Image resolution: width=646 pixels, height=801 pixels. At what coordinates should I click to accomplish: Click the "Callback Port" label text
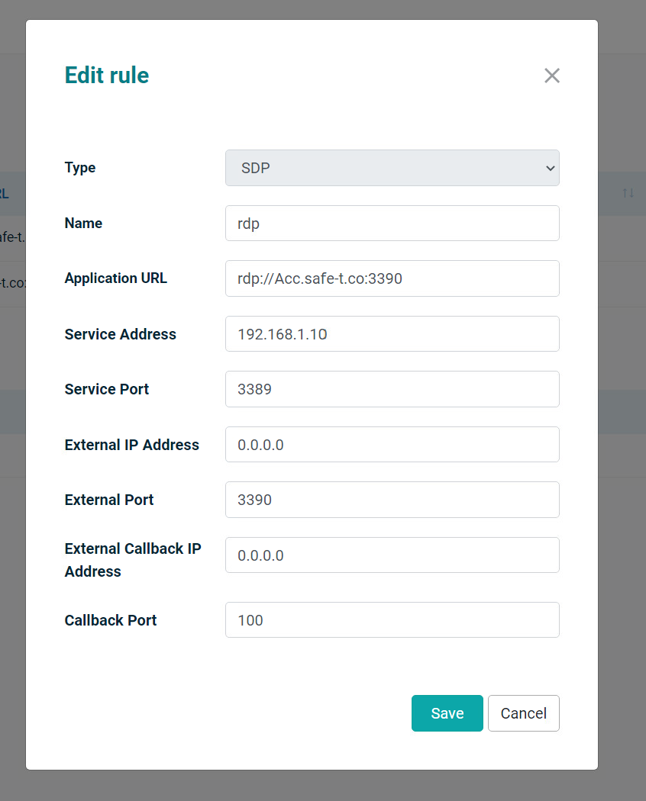[x=110, y=620]
